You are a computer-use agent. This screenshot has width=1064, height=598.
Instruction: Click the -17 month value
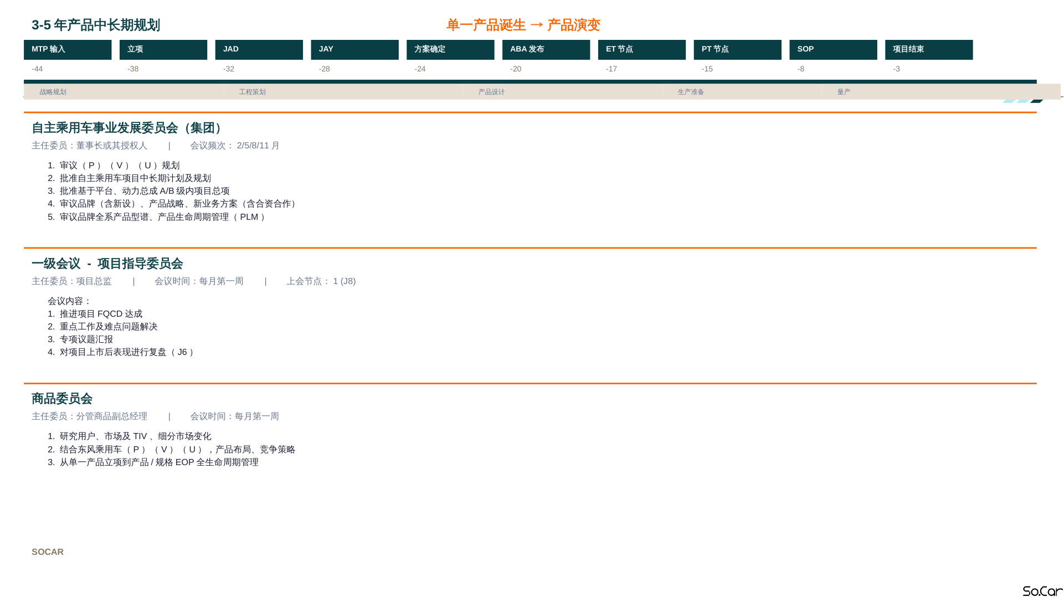click(x=611, y=69)
